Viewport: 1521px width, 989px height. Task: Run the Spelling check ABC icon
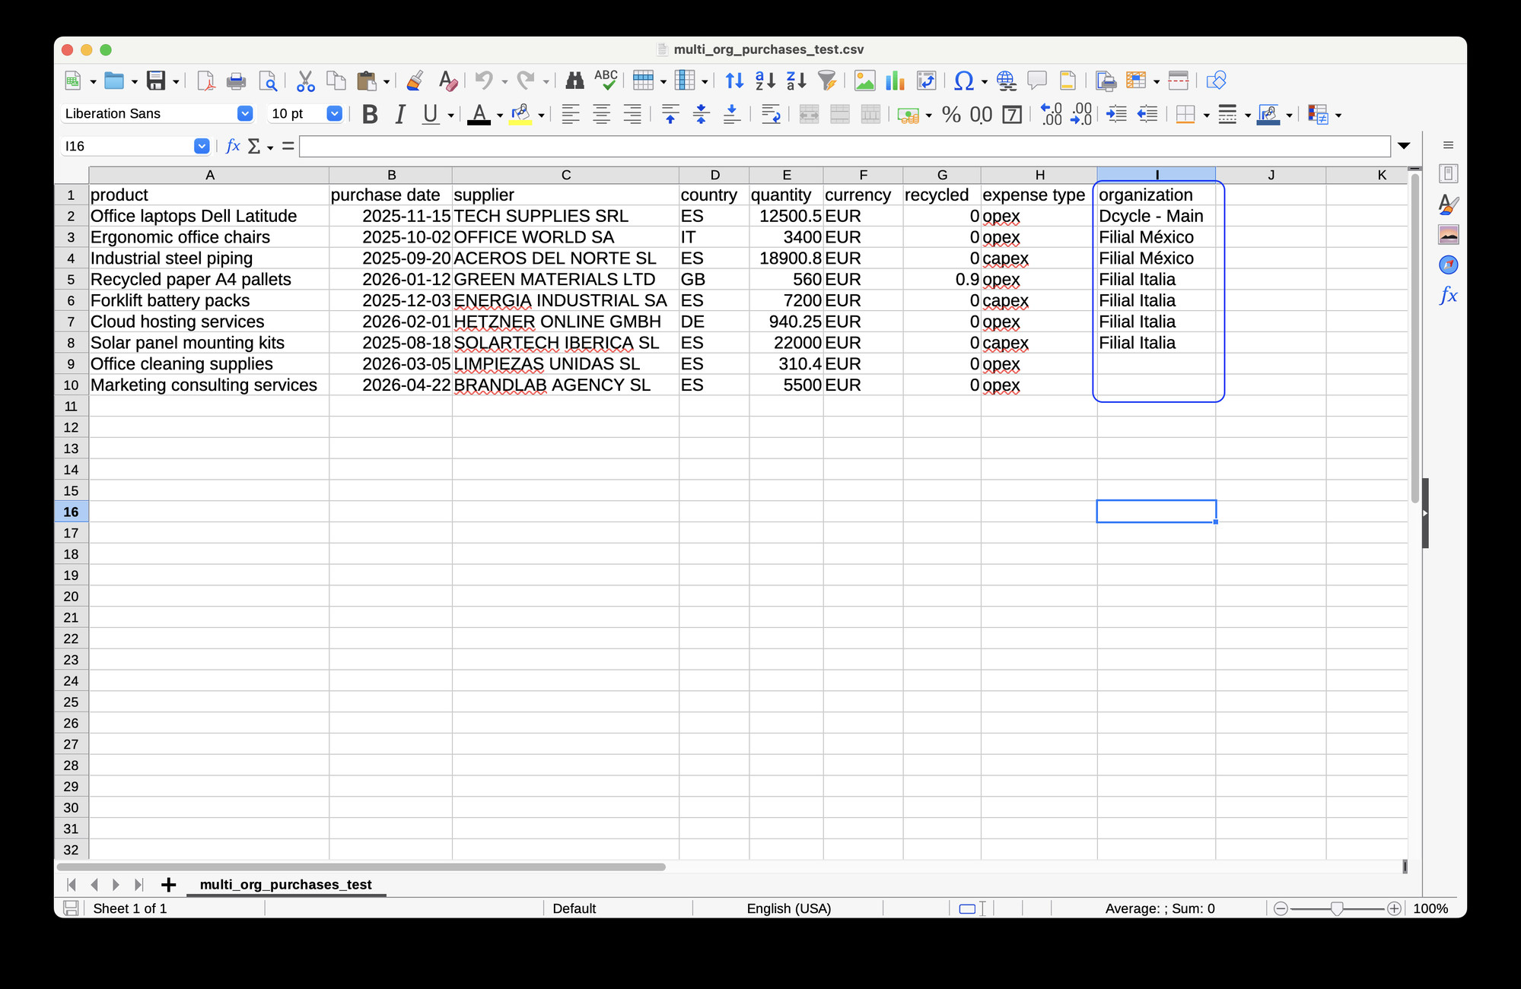tap(606, 81)
